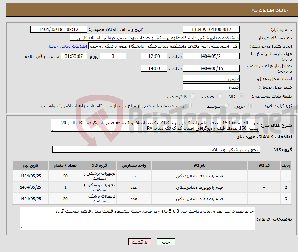Click the بازگشت back button
Screen dimensions: 298x252
[x=140, y=242]
